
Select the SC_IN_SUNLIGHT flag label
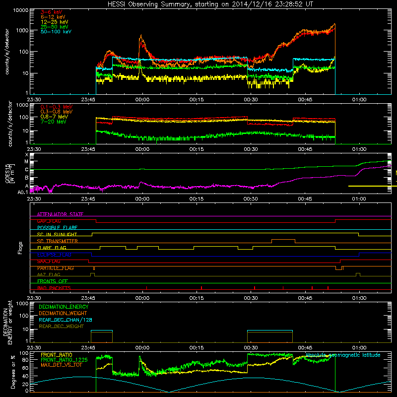pyautogui.click(x=57, y=234)
